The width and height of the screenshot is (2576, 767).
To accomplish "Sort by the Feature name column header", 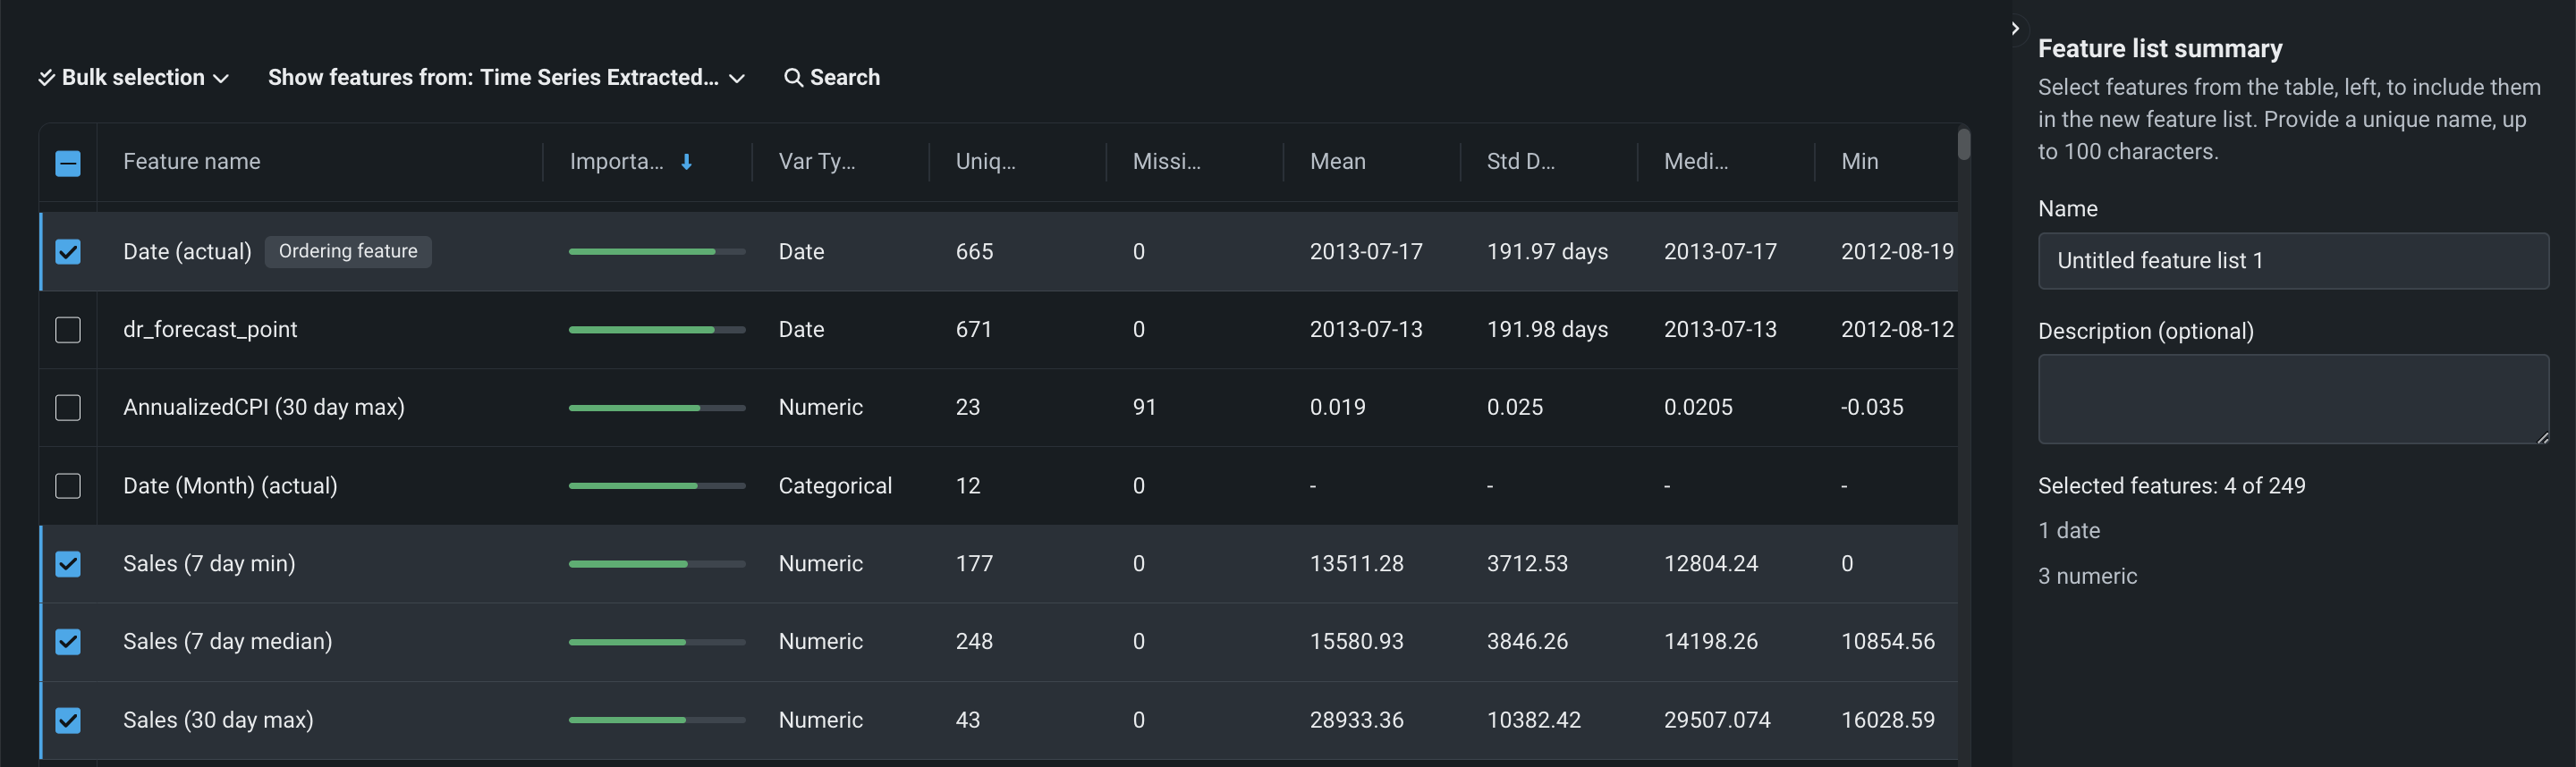I will pos(191,162).
